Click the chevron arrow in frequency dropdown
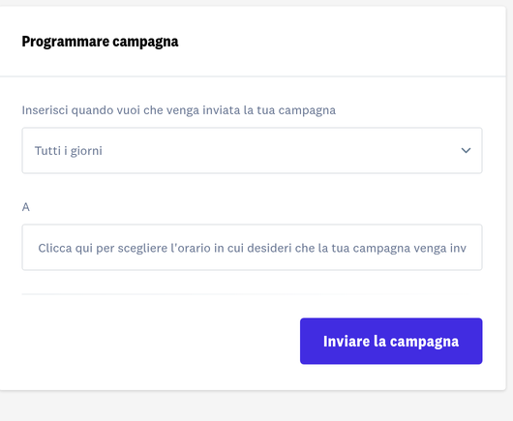 [x=466, y=150]
